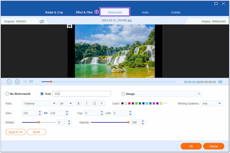Increase the Top position value
The width and height of the screenshot is (230, 153).
click(x=102, y=112)
